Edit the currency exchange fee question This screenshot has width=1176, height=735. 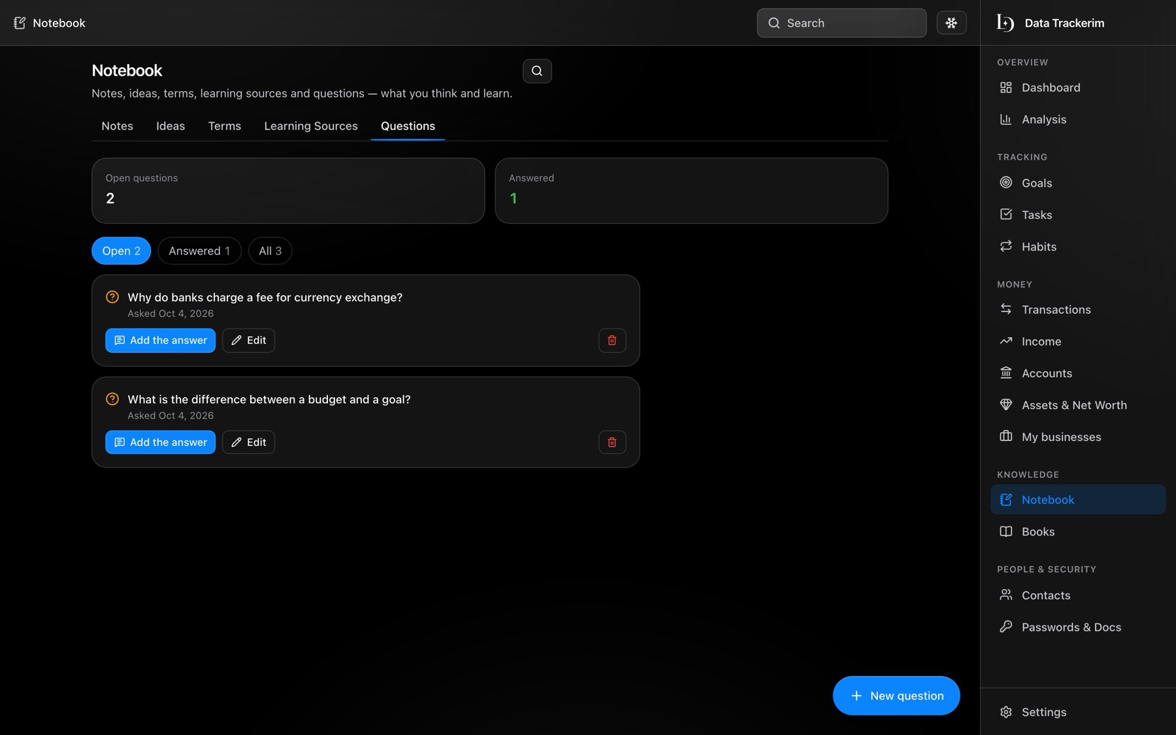[248, 340]
